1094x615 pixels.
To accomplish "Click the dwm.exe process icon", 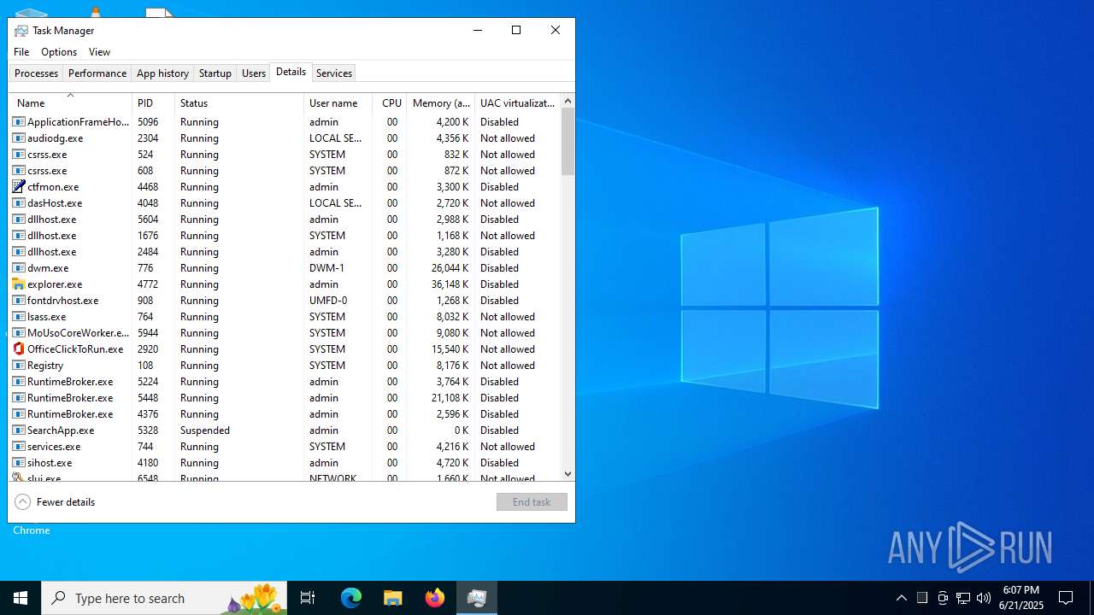I will [19, 267].
